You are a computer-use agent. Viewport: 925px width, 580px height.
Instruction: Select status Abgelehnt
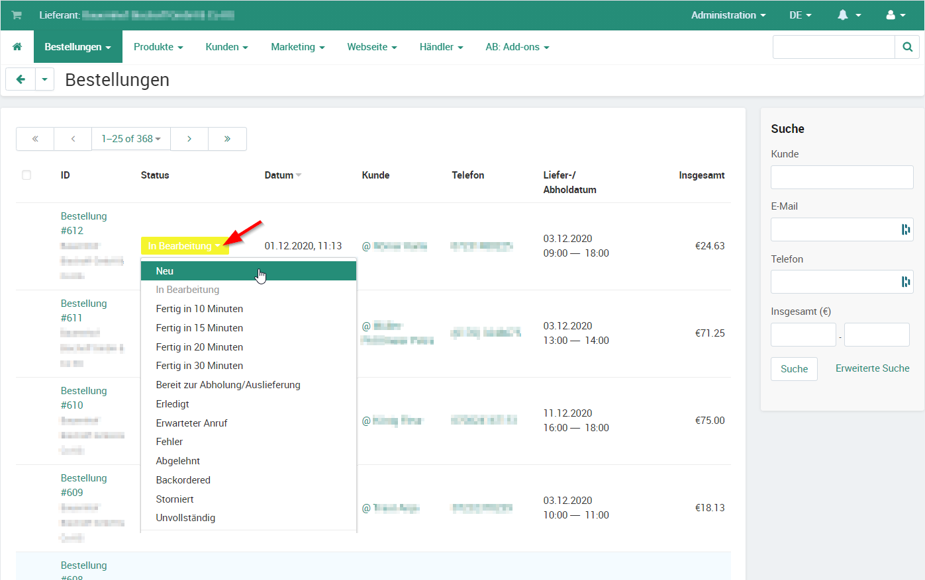point(249,461)
